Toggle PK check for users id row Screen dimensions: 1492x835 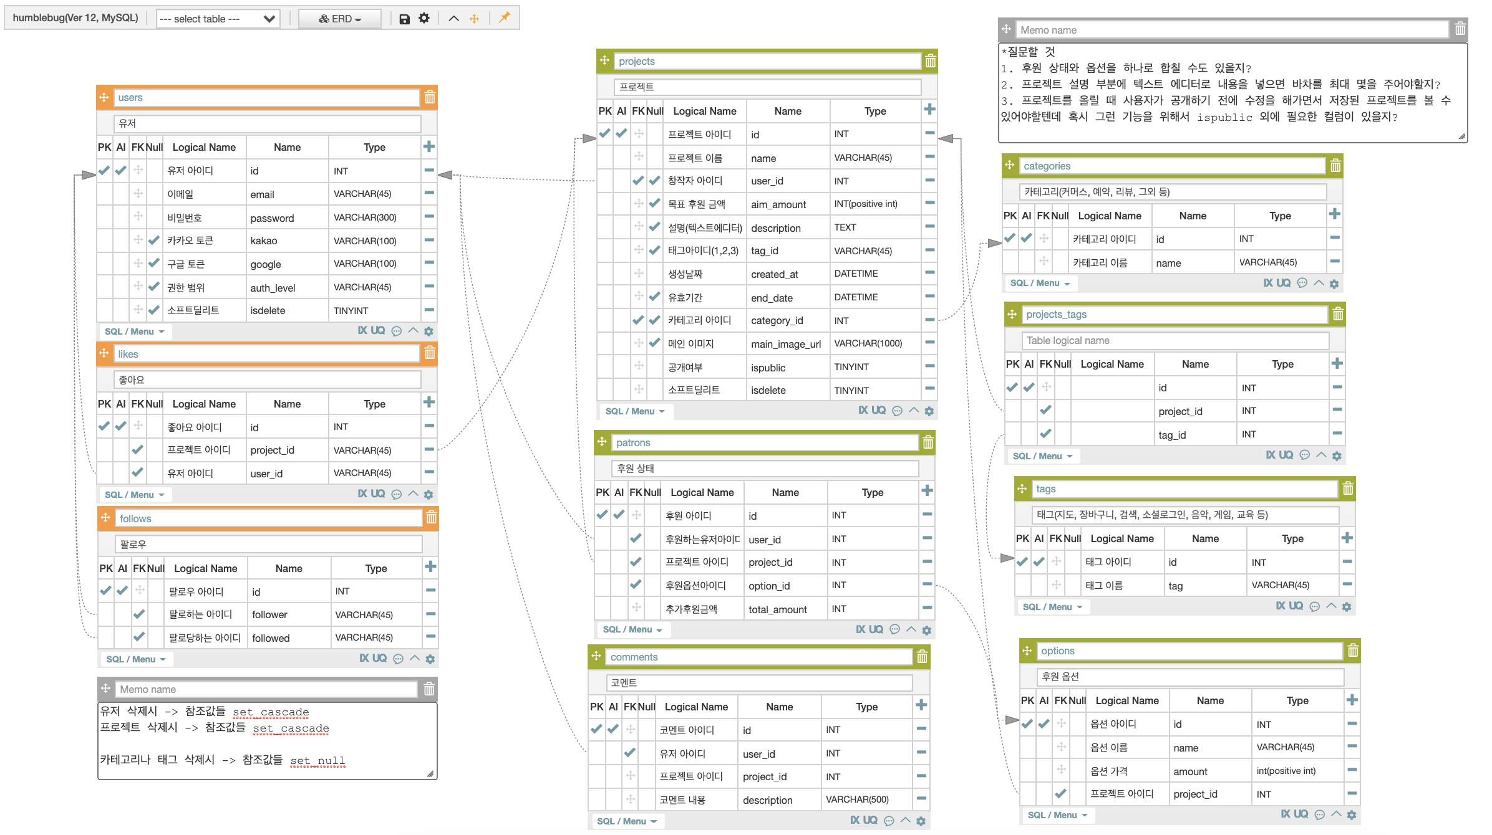[104, 170]
